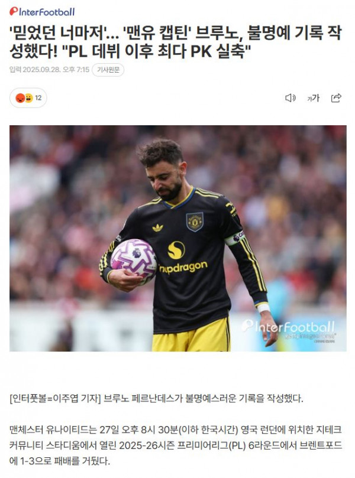Viewport: 355px width, 478px height.
Task: Click the InterFootball watermark on the photo
Action: [289, 327]
